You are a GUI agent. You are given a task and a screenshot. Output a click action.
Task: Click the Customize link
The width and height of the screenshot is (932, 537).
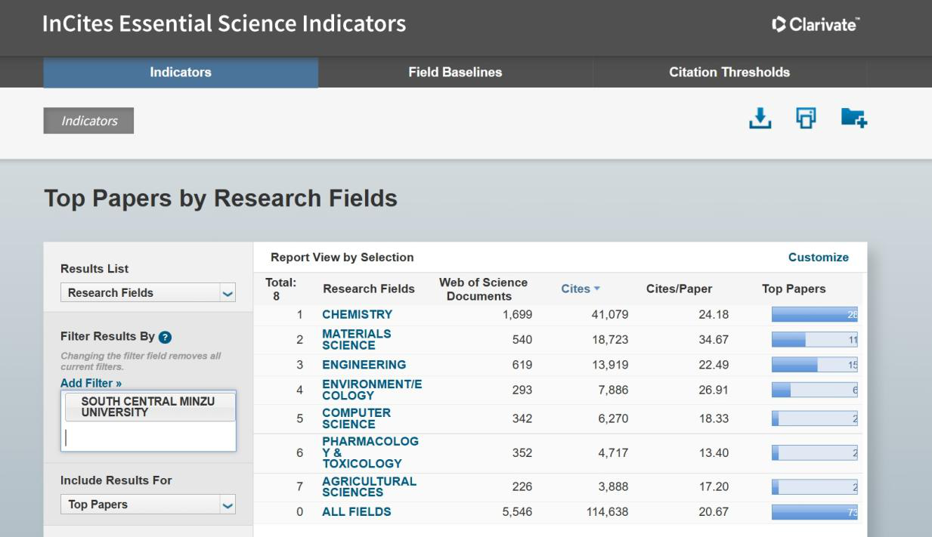pos(818,258)
